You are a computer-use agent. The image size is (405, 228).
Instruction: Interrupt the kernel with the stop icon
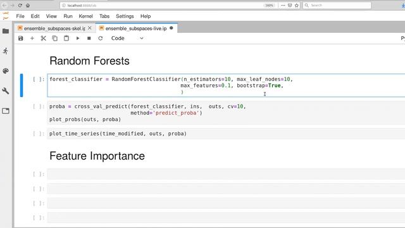[89, 38]
